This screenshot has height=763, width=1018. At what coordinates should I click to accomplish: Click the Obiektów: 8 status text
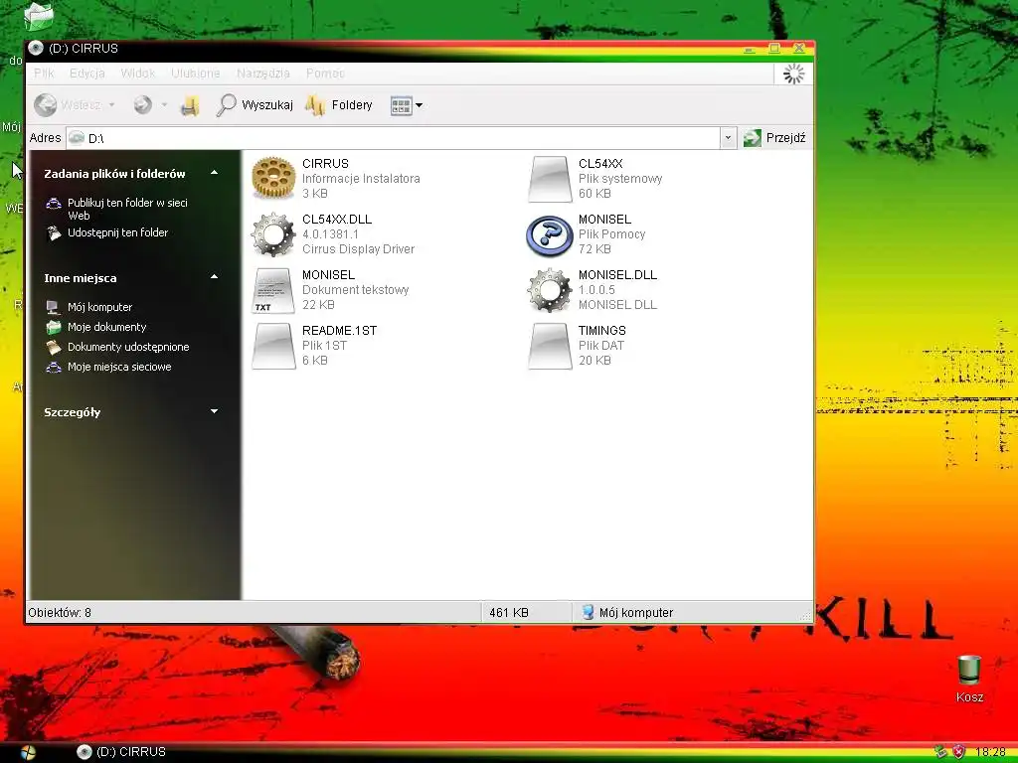click(x=60, y=612)
